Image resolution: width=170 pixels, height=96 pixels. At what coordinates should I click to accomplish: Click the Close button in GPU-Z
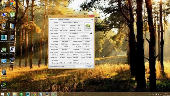89,67
